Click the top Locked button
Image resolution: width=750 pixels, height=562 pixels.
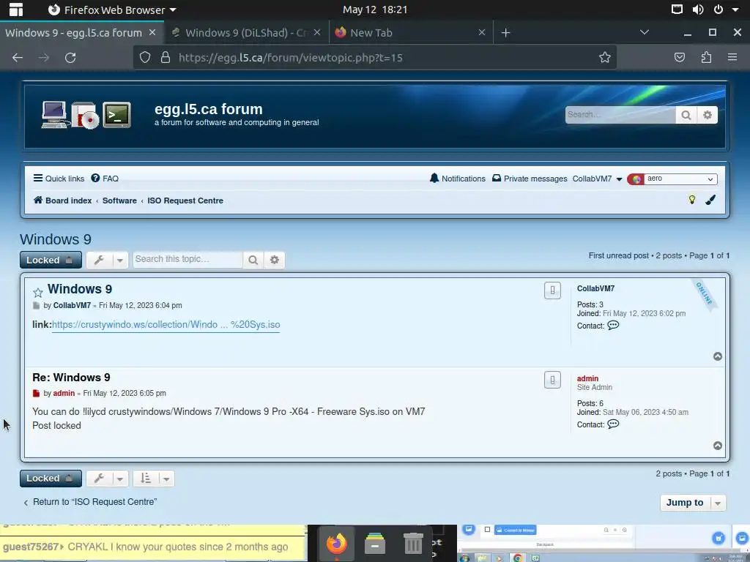click(51, 260)
